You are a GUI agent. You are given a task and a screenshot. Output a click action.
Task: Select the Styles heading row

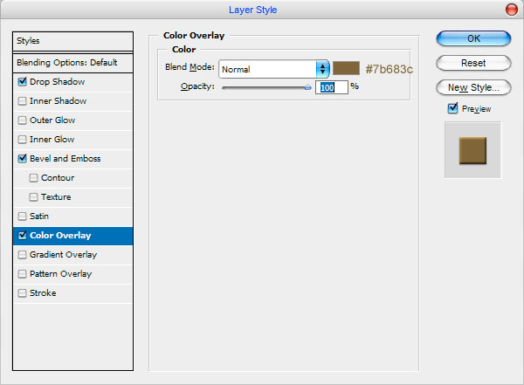pos(72,41)
